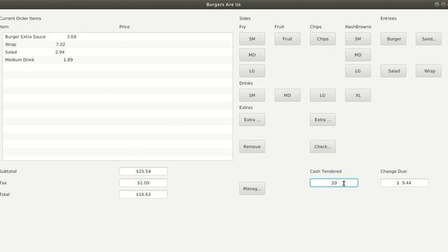Click the Burgers Are Us title bar text
This screenshot has width=448, height=252.
click(223, 4)
